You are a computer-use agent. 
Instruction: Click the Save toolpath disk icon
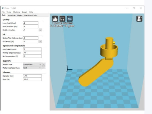(62, 19)
